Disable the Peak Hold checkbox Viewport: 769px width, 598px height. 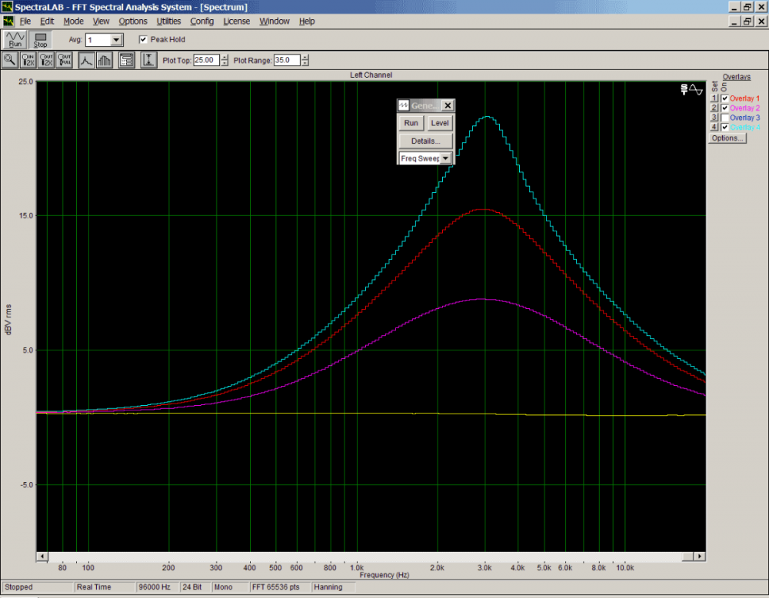coord(143,39)
